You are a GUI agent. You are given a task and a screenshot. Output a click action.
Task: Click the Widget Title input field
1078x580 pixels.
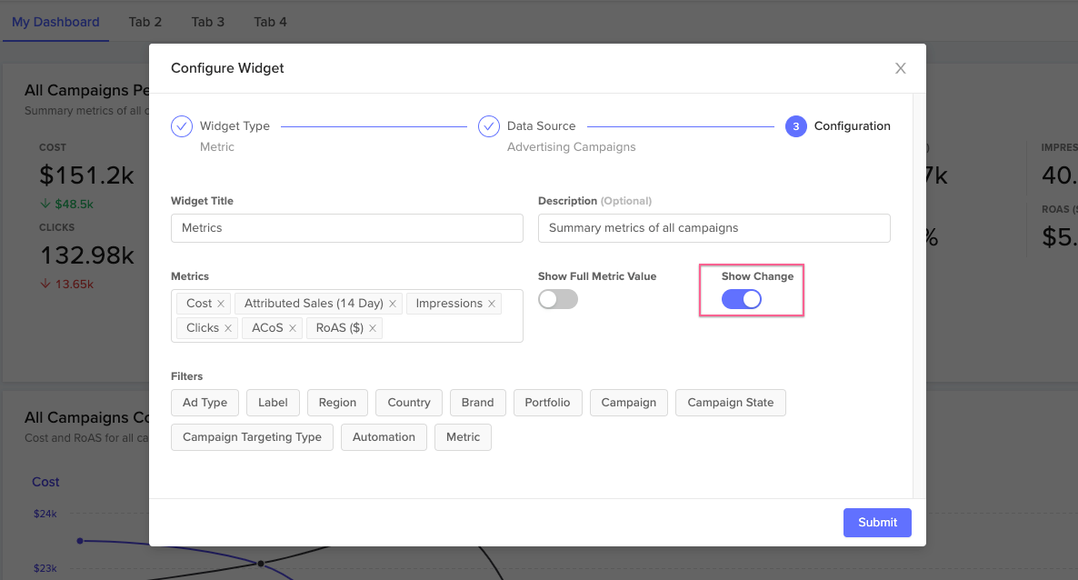pyautogui.click(x=346, y=227)
